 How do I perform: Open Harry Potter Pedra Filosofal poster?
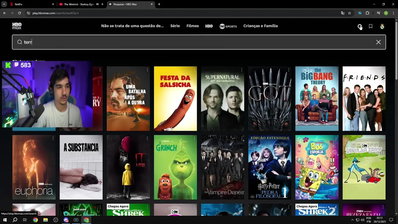270,167
